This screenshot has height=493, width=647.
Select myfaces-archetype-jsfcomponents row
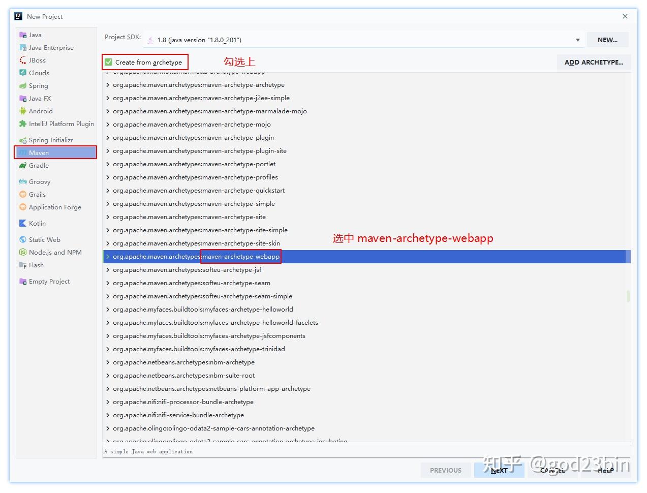366,336
